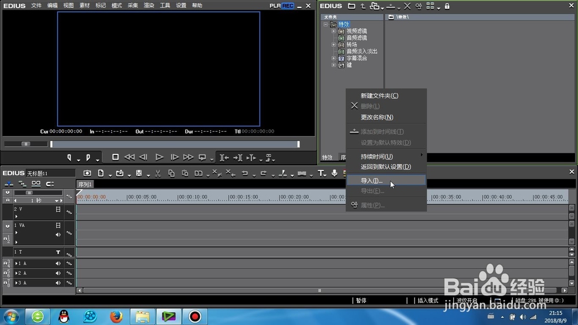This screenshot has width=578, height=325.
Task: Step to next frame in player
Action: click(x=175, y=157)
